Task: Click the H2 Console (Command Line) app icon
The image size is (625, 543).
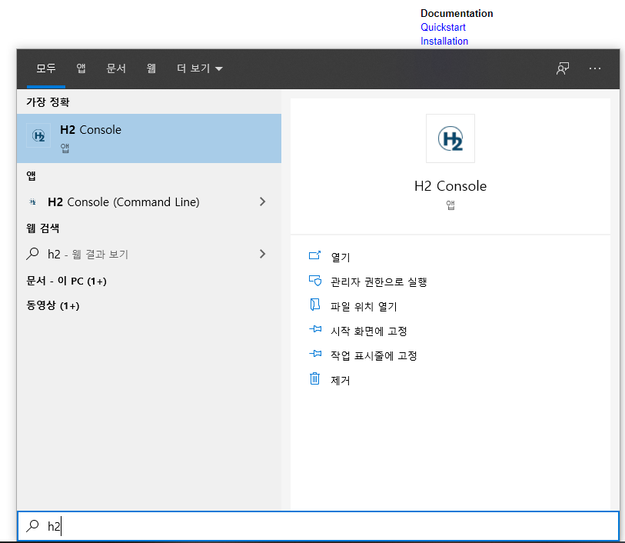Action: 33,202
